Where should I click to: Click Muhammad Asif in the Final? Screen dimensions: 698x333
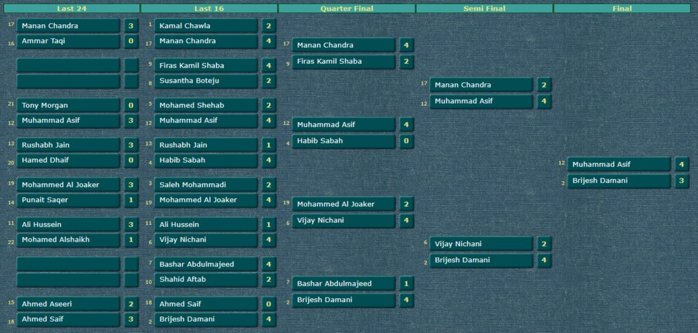click(x=618, y=164)
